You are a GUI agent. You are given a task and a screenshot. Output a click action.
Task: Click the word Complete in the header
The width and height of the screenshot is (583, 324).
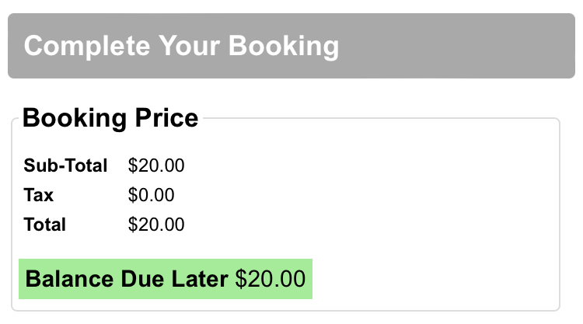(87, 46)
